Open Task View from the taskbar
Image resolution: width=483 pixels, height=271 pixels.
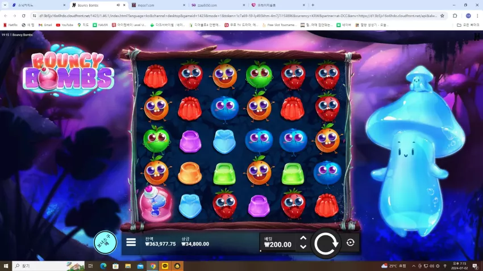coord(90,266)
